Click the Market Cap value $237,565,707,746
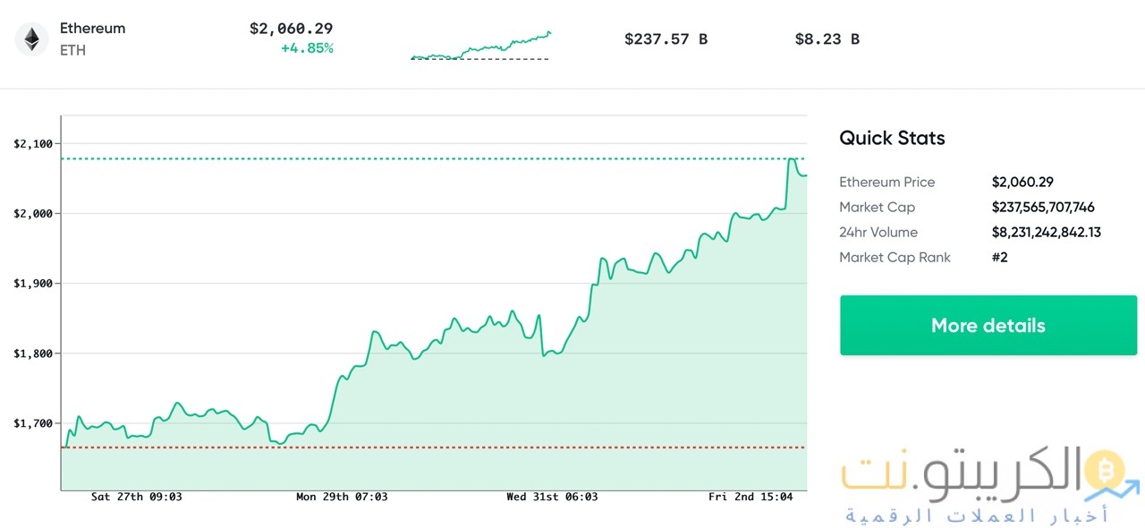The height and width of the screenshot is (528, 1145). pyautogui.click(x=1043, y=207)
